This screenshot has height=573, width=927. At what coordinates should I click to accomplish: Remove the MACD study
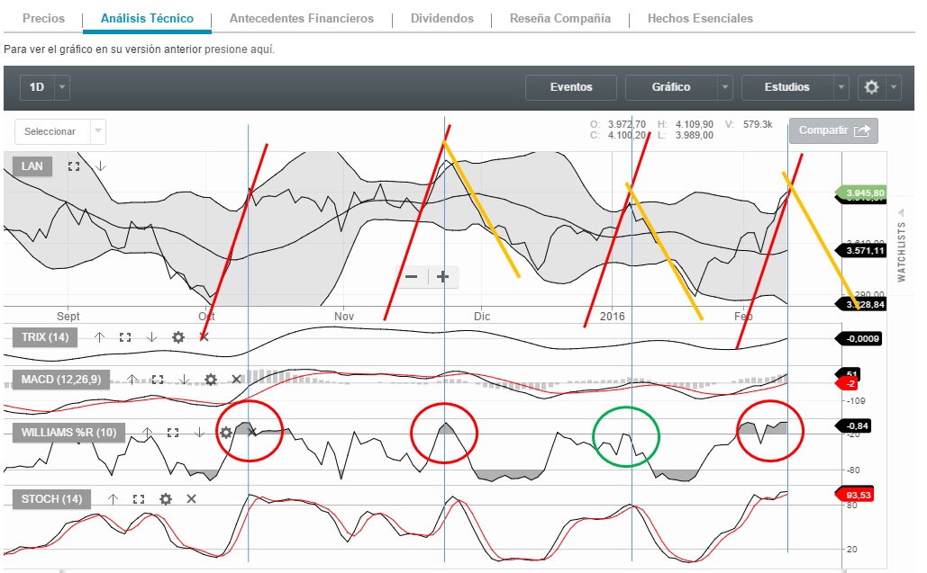(236, 380)
